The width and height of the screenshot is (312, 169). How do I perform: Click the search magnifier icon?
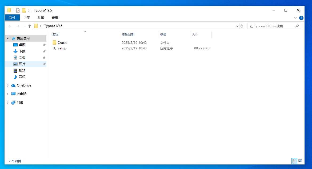[297, 26]
